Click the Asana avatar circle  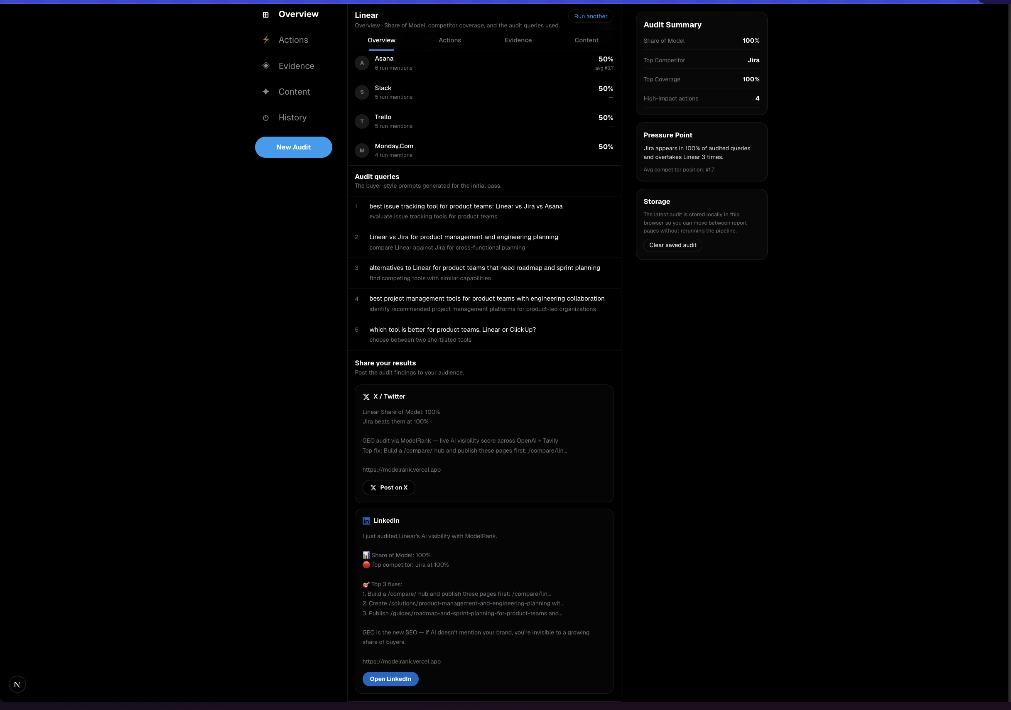click(x=361, y=63)
